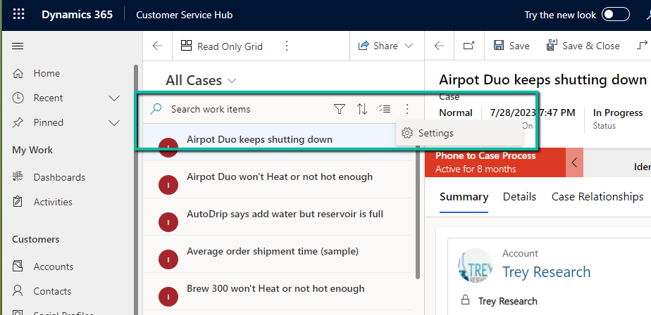Viewport: 651px width, 315px height.
Task: Click the Dashboards icon in sidebar
Action: click(18, 177)
